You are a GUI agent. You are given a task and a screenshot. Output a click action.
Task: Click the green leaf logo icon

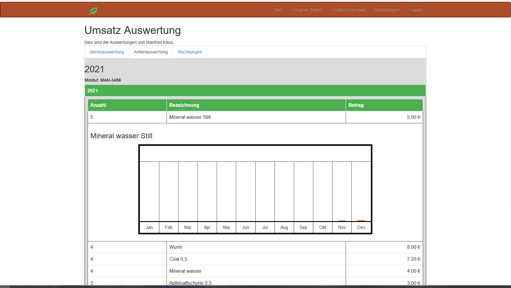click(x=93, y=11)
